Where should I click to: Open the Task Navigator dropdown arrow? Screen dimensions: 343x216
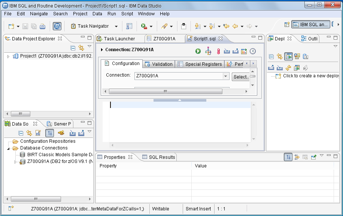(x=116, y=27)
